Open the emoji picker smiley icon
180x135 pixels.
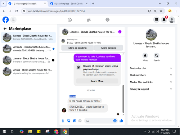(x=115, y=121)
